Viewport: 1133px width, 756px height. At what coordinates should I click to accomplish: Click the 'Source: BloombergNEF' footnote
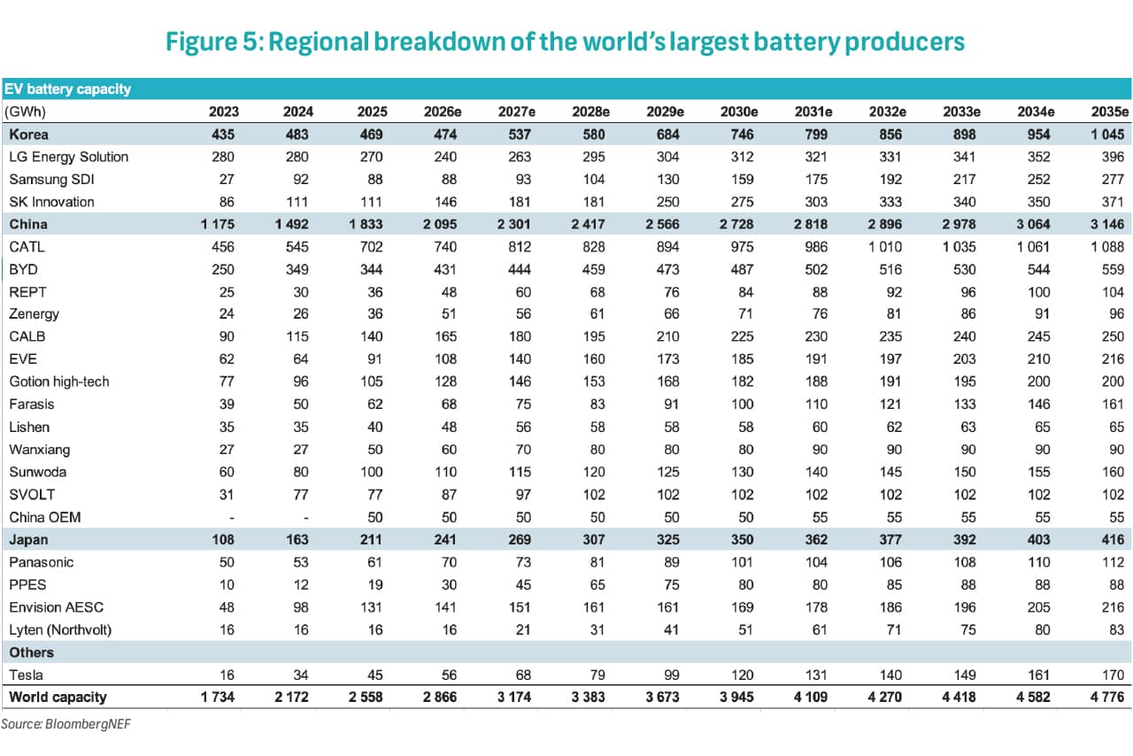(x=66, y=724)
